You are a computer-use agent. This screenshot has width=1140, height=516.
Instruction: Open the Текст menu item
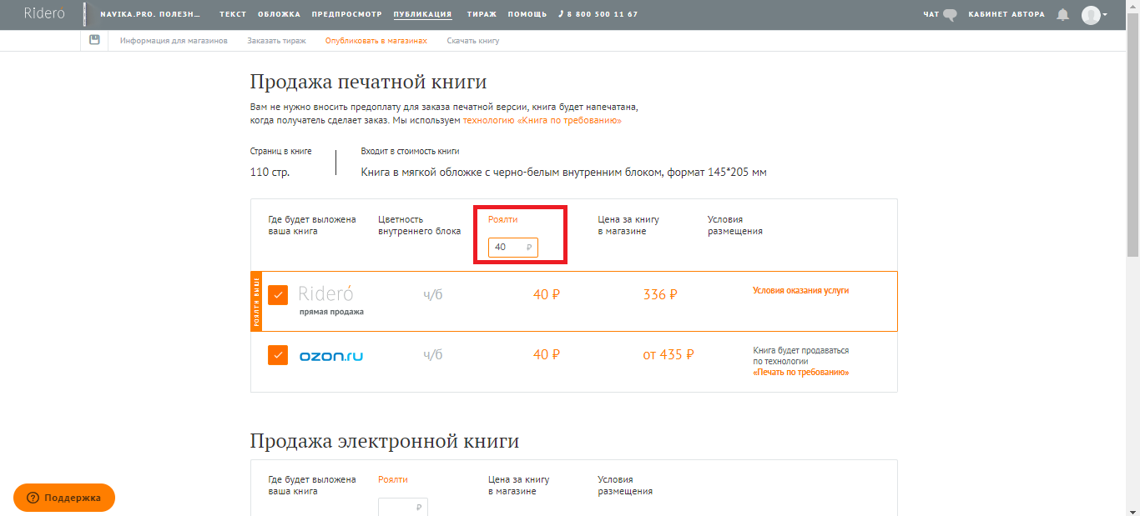click(233, 14)
